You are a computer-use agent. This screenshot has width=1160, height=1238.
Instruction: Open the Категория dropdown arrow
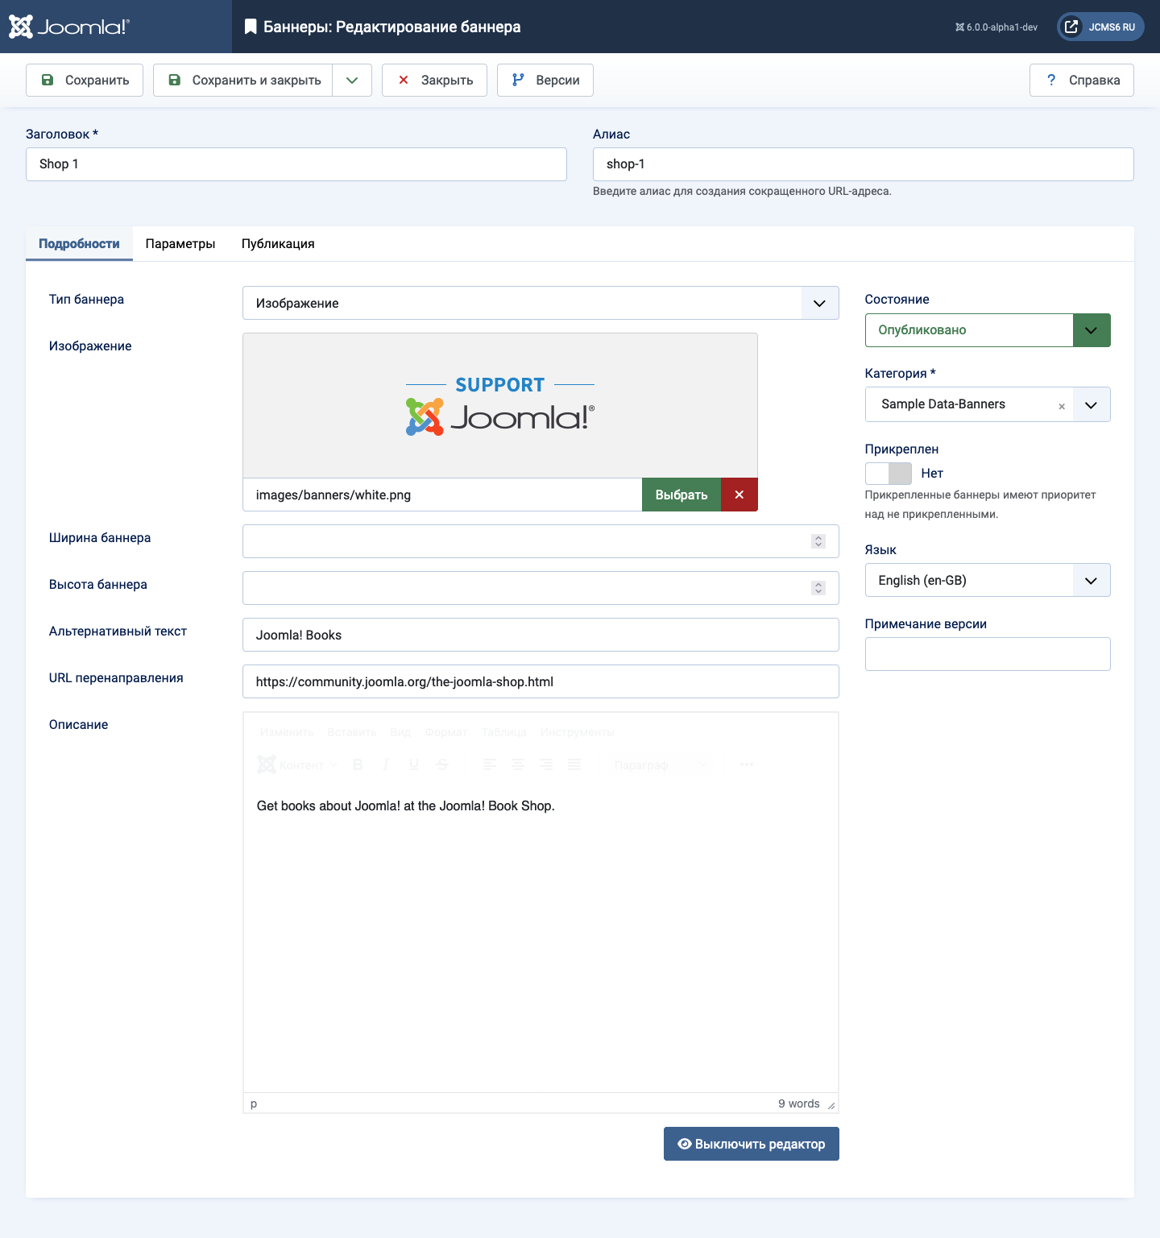pos(1092,404)
